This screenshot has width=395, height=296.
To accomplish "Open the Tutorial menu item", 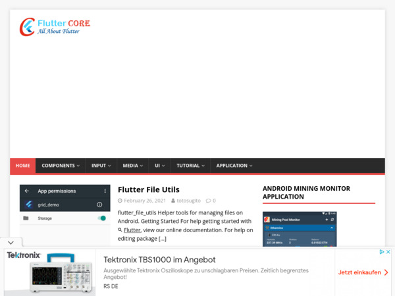I will pos(190,166).
